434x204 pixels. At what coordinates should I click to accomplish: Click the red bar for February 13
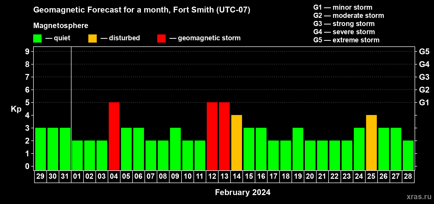tap(224, 136)
